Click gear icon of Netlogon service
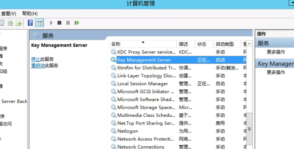The height and width of the screenshot is (149, 294). point(113,130)
